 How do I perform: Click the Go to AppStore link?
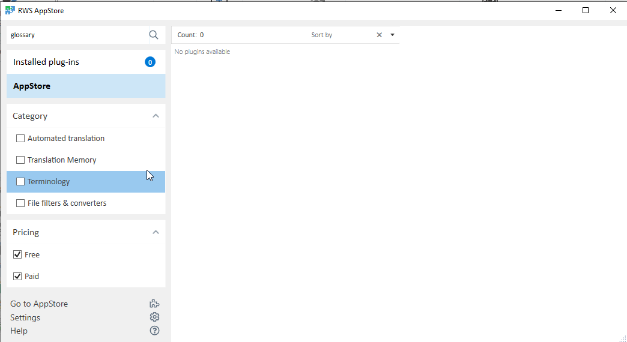point(39,304)
